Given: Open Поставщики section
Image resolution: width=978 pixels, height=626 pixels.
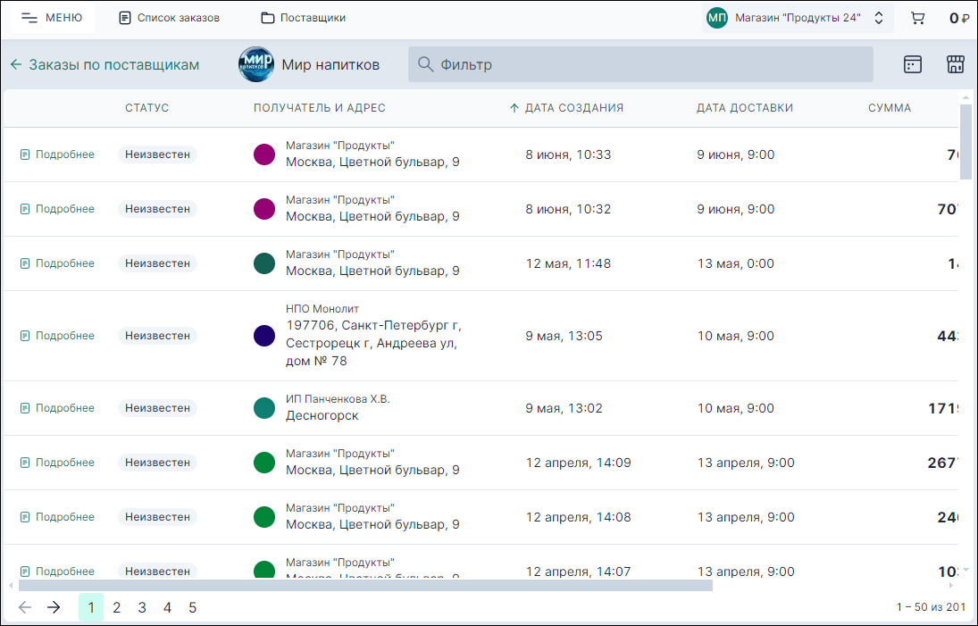Looking at the screenshot, I should [303, 18].
